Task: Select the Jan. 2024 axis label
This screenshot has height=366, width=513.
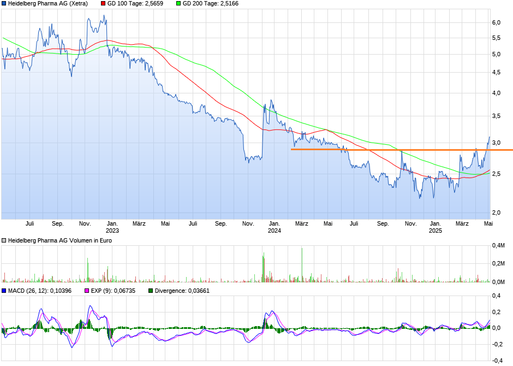Action: click(x=276, y=227)
